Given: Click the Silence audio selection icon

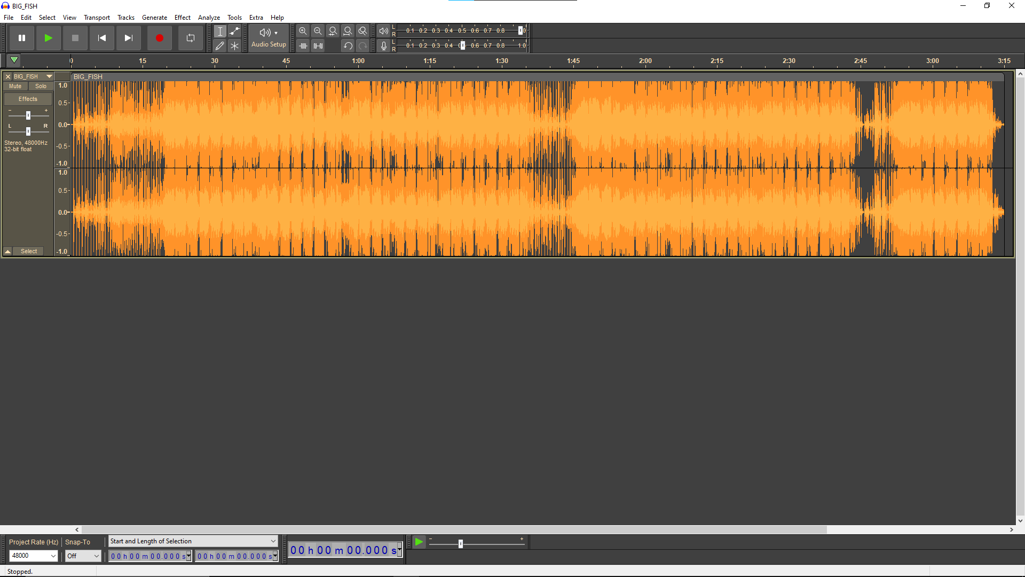Looking at the screenshot, I should coord(318,46).
